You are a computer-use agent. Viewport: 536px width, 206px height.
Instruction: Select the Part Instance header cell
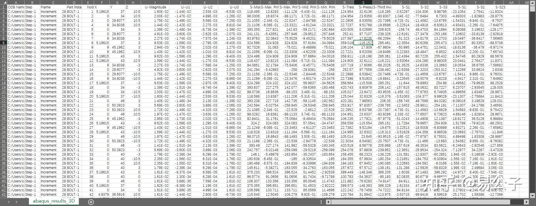(x=74, y=7)
